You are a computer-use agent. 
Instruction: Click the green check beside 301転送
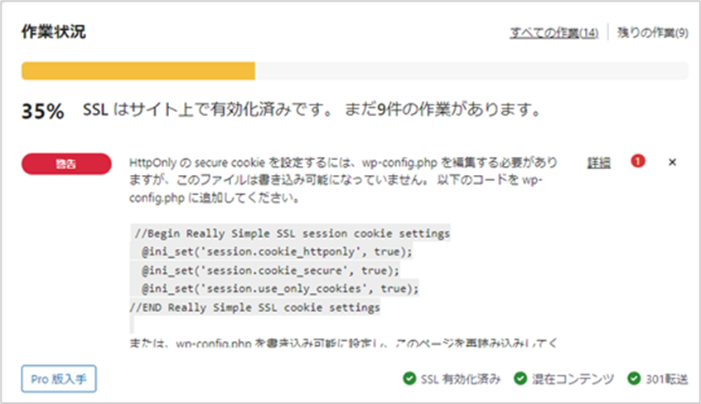pos(634,378)
